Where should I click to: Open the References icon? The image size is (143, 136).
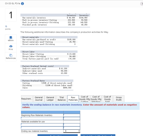(11, 56)
